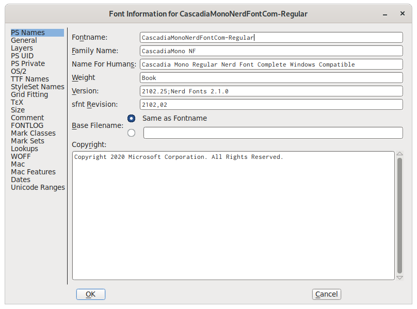Switch to TTF Names section
The image size is (417, 309).
pyautogui.click(x=30, y=79)
